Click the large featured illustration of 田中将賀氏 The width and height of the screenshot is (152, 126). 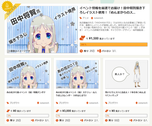[42, 29]
